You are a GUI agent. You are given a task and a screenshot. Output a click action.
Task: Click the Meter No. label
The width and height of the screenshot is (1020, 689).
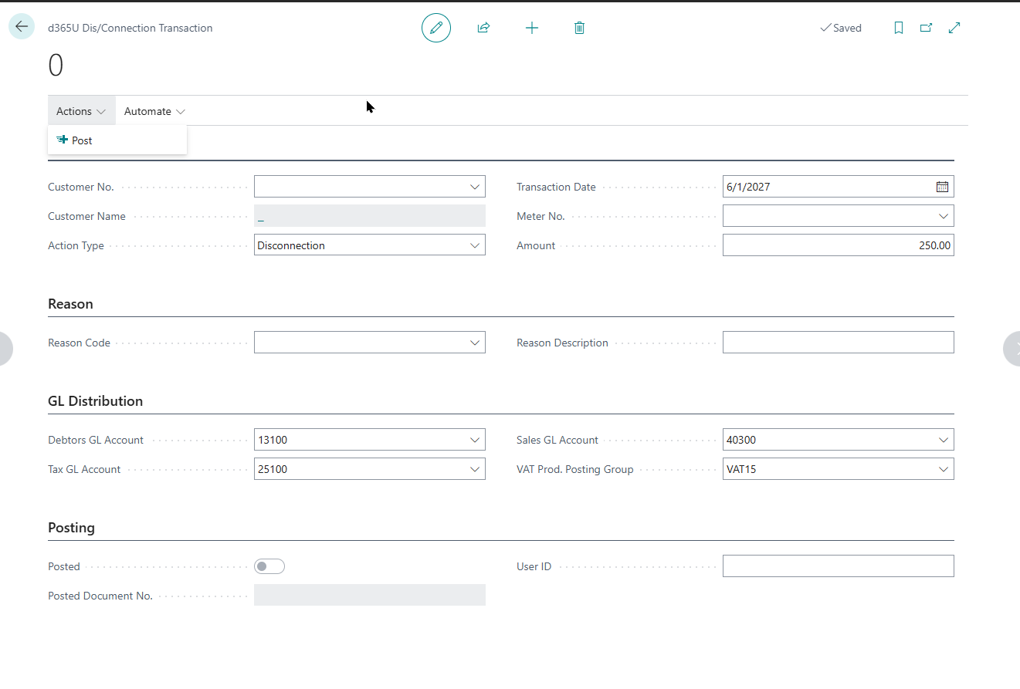[x=540, y=216]
